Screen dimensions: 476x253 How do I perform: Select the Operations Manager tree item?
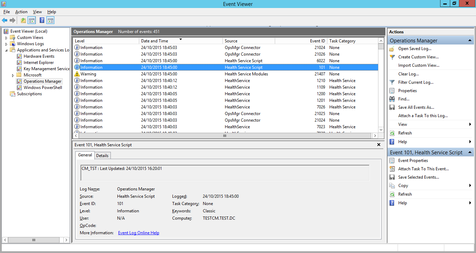tap(43, 81)
